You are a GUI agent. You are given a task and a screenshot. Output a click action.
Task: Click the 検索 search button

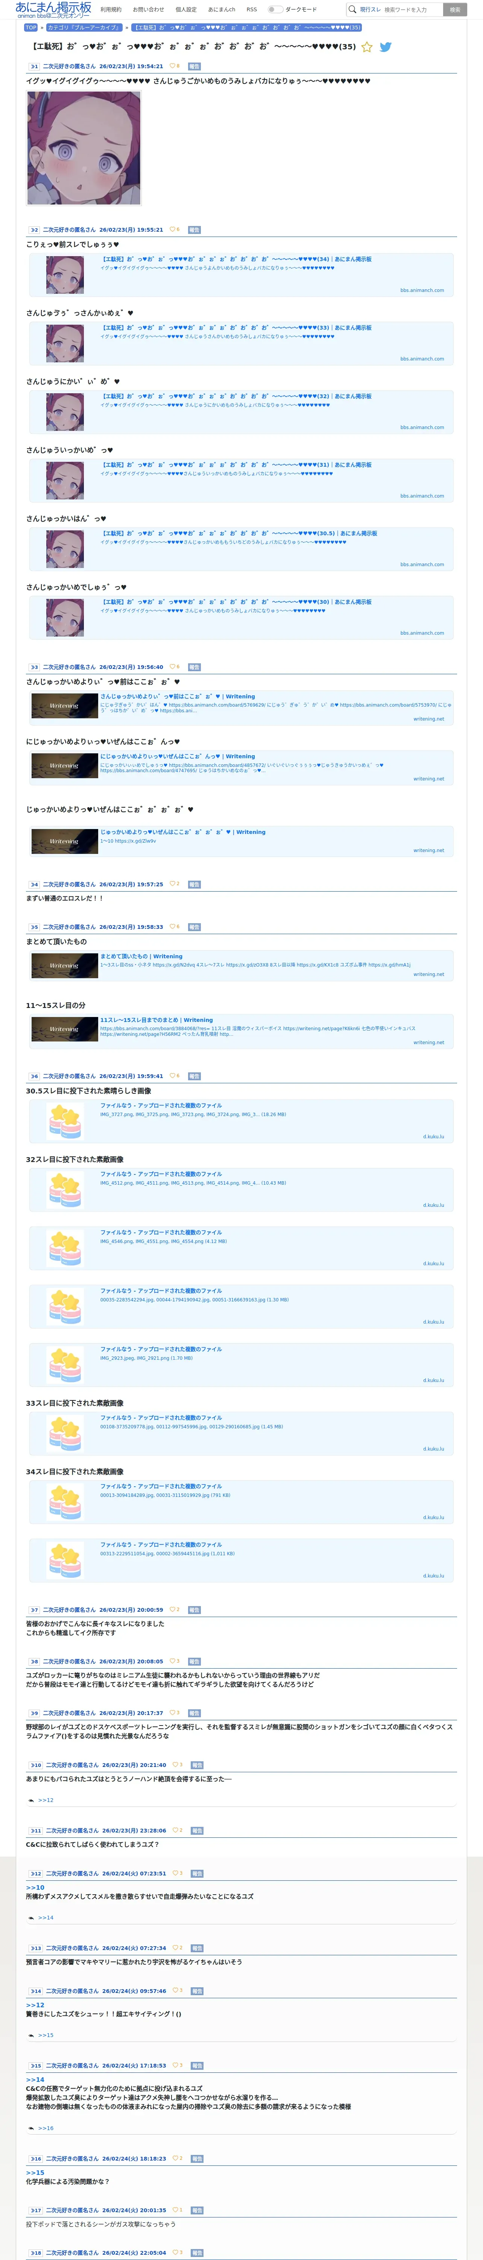click(x=454, y=10)
